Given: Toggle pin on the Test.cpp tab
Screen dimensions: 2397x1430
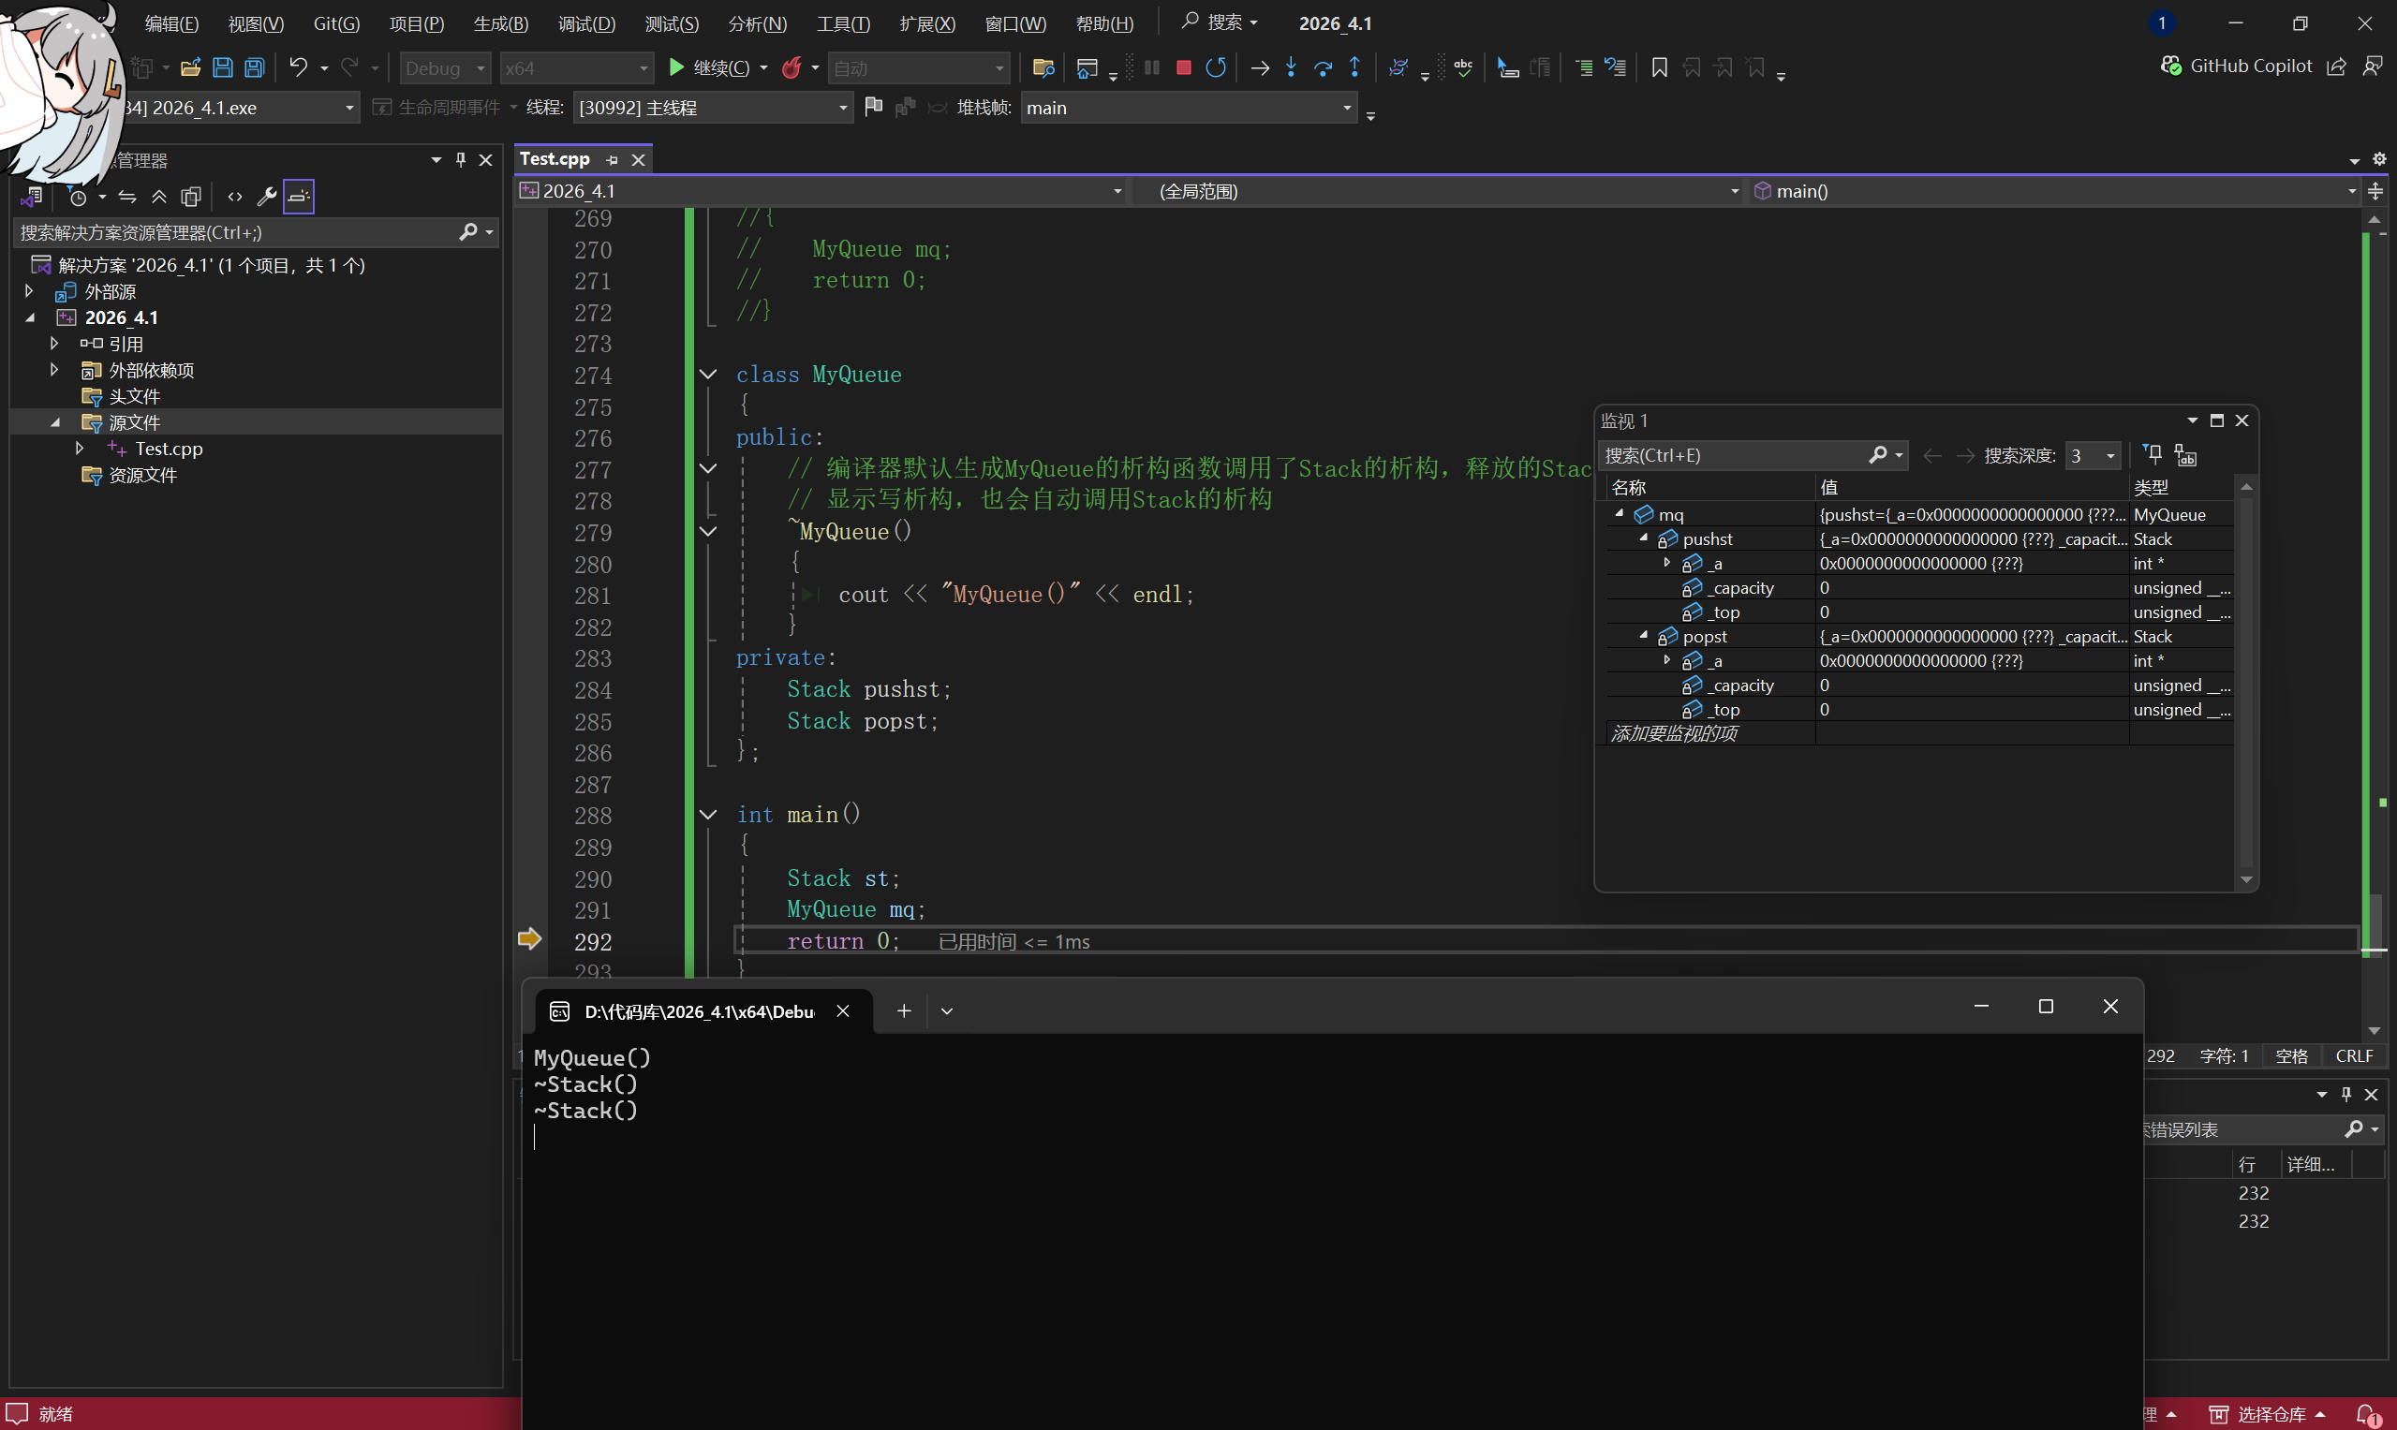Looking at the screenshot, I should click(612, 160).
